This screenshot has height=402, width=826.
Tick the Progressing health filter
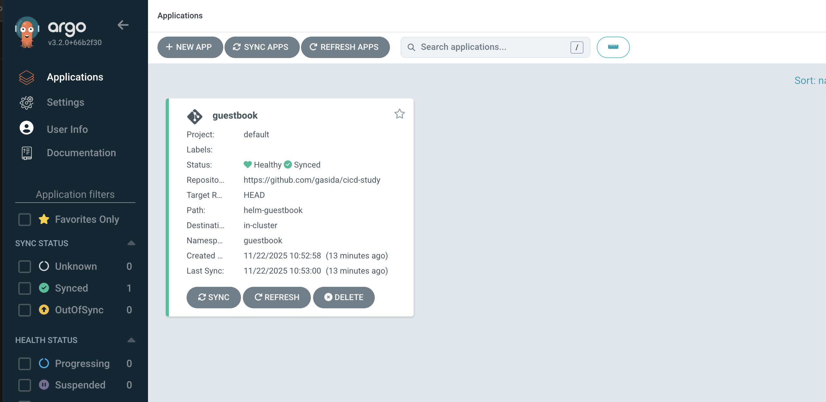[25, 364]
